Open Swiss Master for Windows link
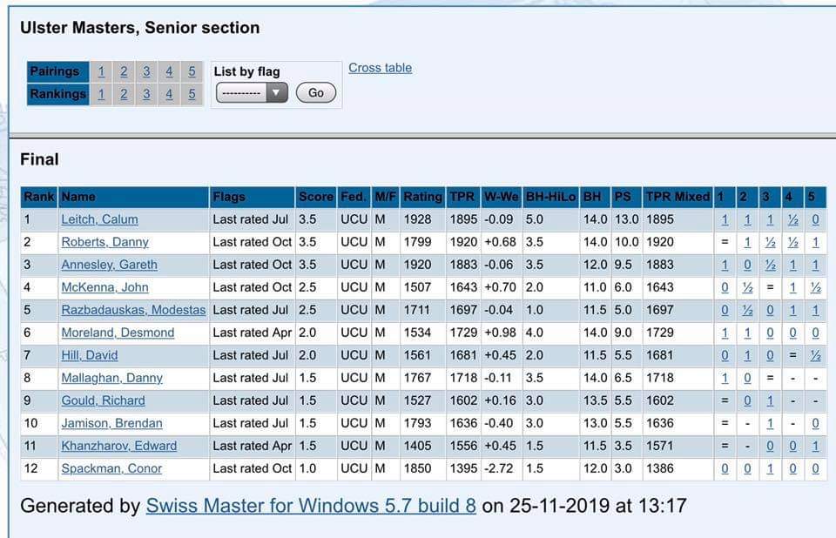This screenshot has width=836, height=538. [311, 506]
